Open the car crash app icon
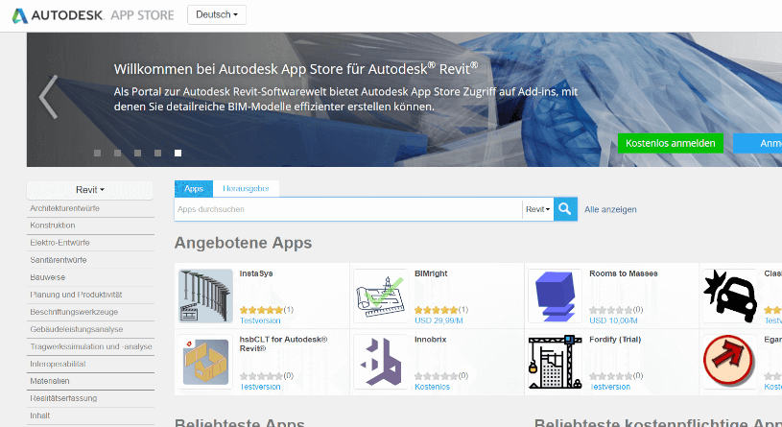This screenshot has width=782, height=427. [x=730, y=296]
